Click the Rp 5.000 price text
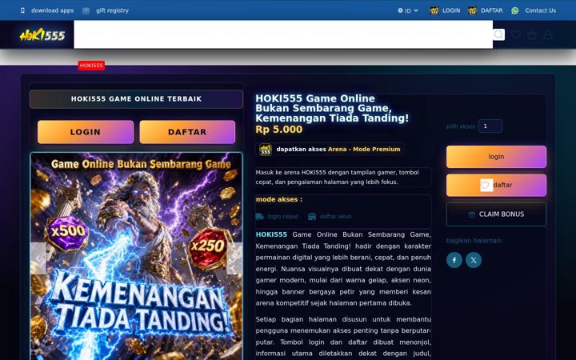The height and width of the screenshot is (360, 576). 279,130
